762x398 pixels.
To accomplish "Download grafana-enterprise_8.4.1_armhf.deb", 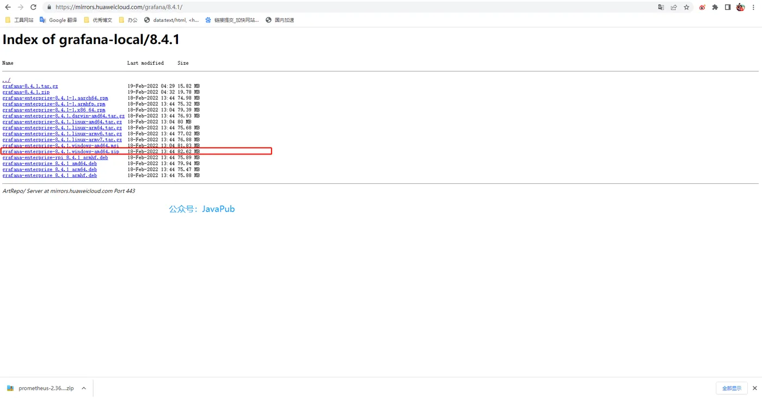I will click(50, 176).
